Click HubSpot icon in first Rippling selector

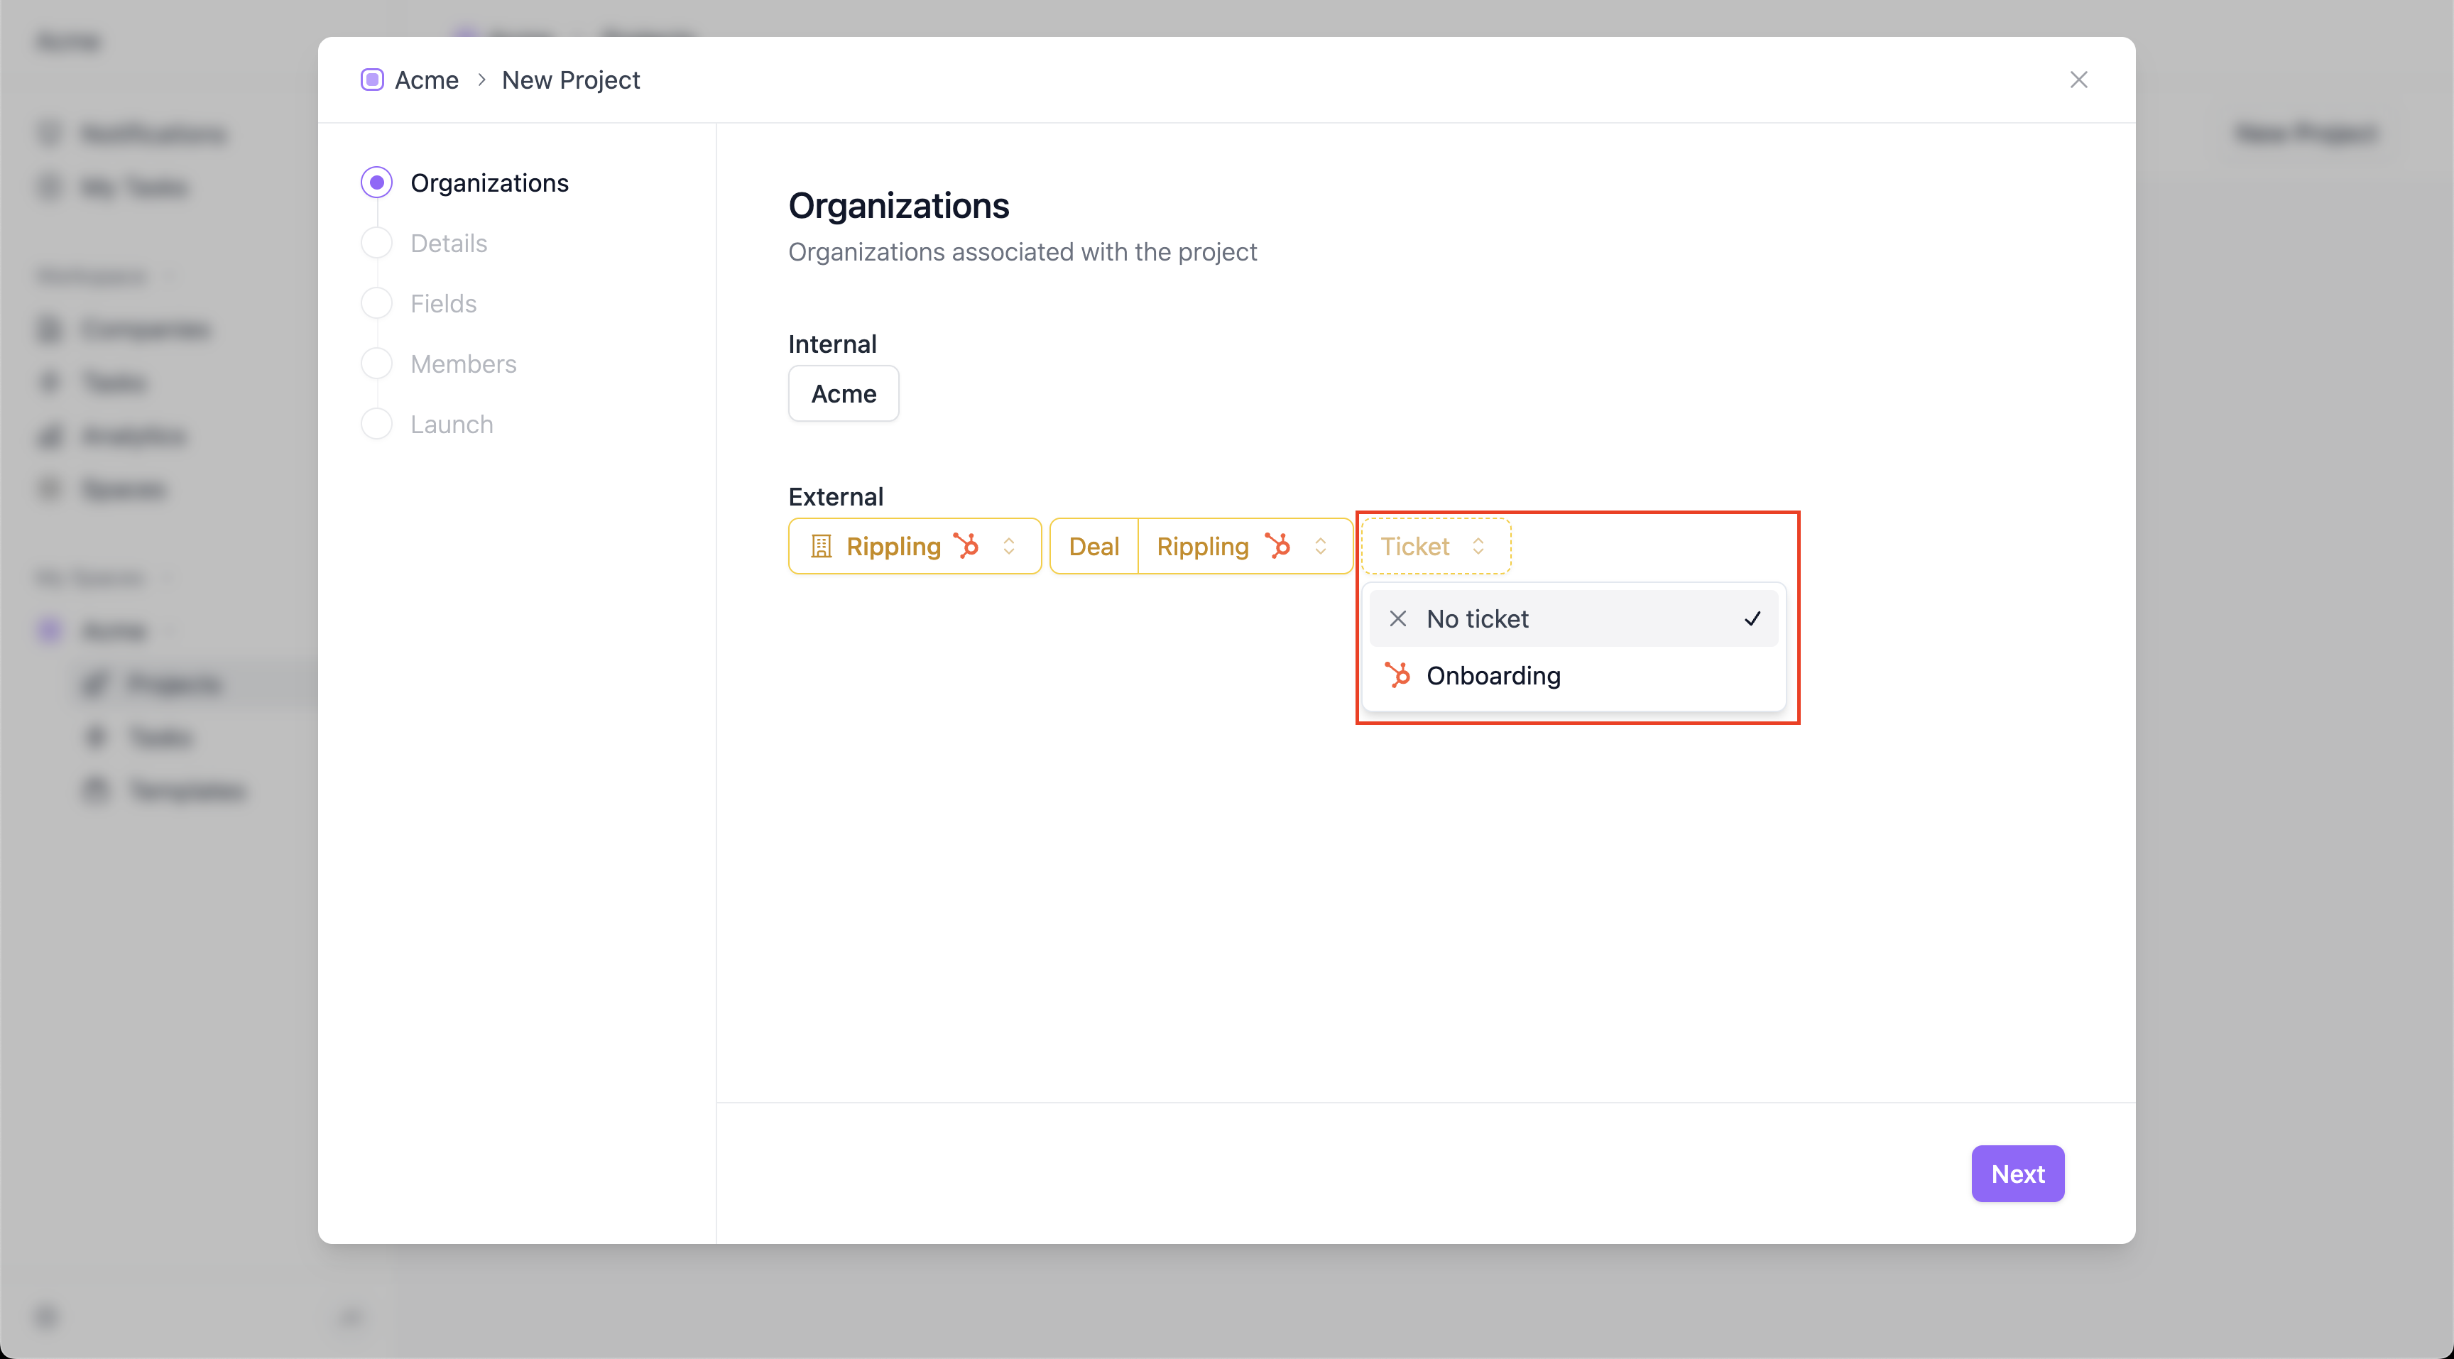pyautogui.click(x=966, y=546)
